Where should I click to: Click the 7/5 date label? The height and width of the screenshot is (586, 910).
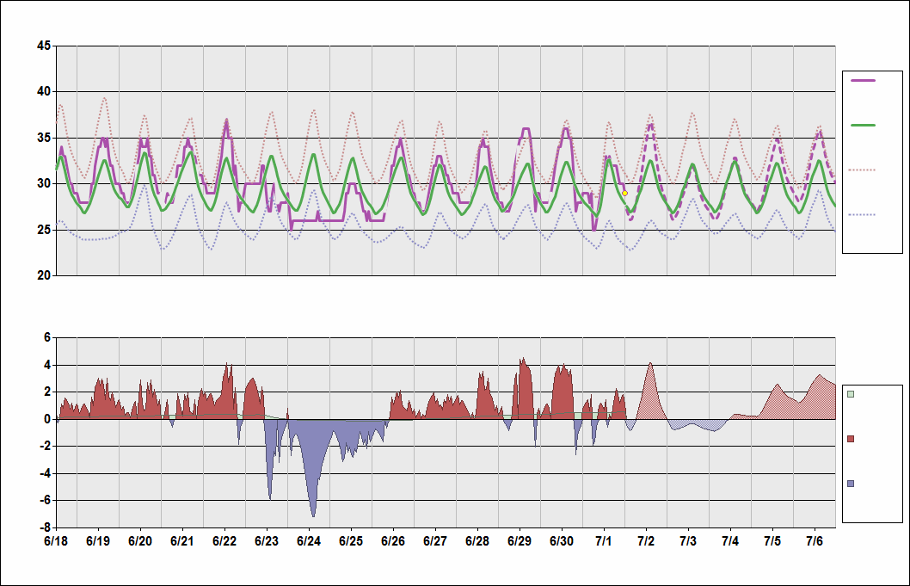tap(772, 541)
